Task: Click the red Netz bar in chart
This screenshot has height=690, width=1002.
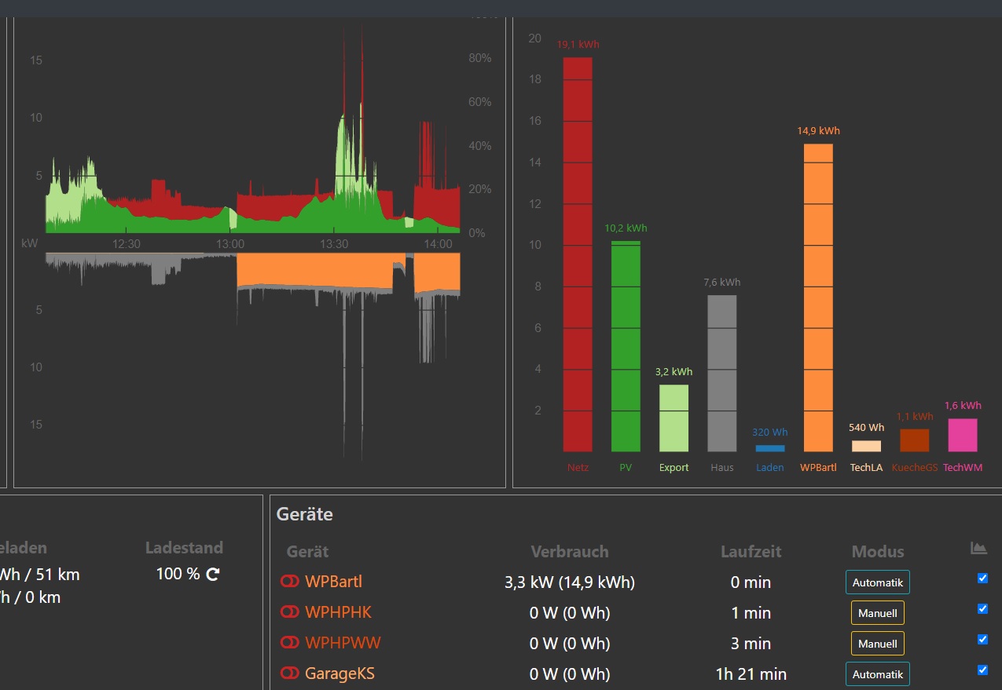Action: (578, 254)
